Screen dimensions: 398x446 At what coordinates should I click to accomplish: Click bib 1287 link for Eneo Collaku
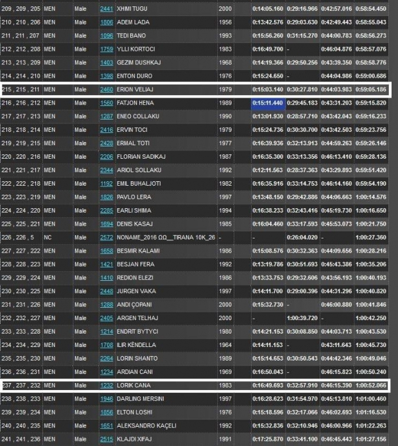tap(107, 116)
